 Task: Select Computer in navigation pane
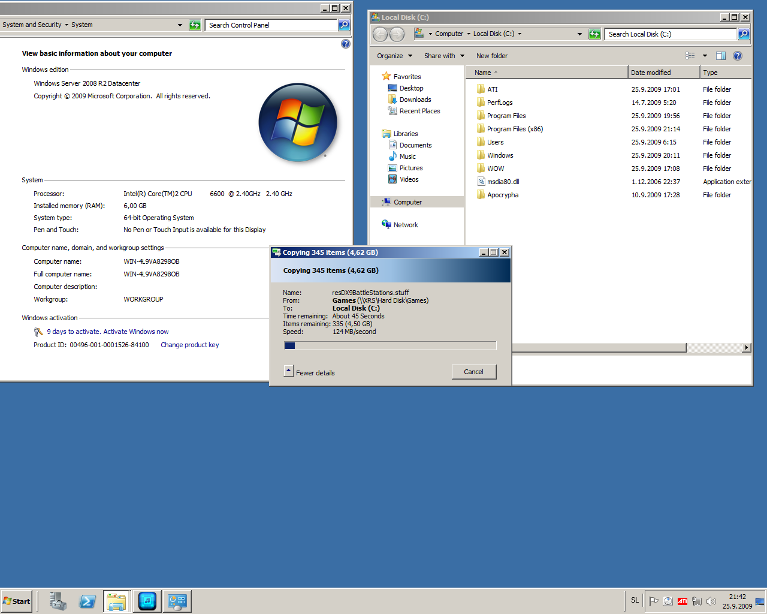tap(417, 202)
